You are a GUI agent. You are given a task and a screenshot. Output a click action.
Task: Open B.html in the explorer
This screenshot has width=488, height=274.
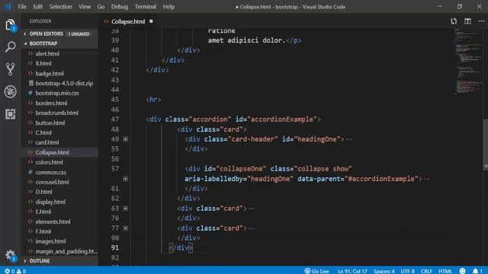(x=59, y=63)
